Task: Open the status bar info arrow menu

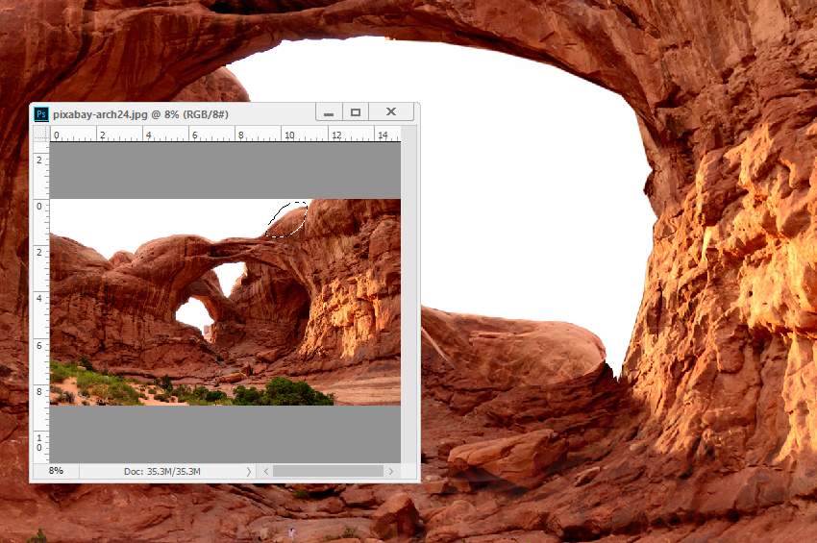Action: 249,471
